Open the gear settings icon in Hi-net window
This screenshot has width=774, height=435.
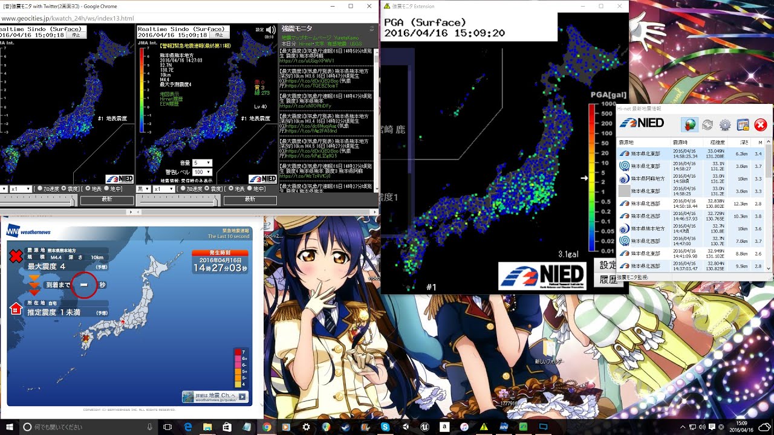[x=725, y=125]
